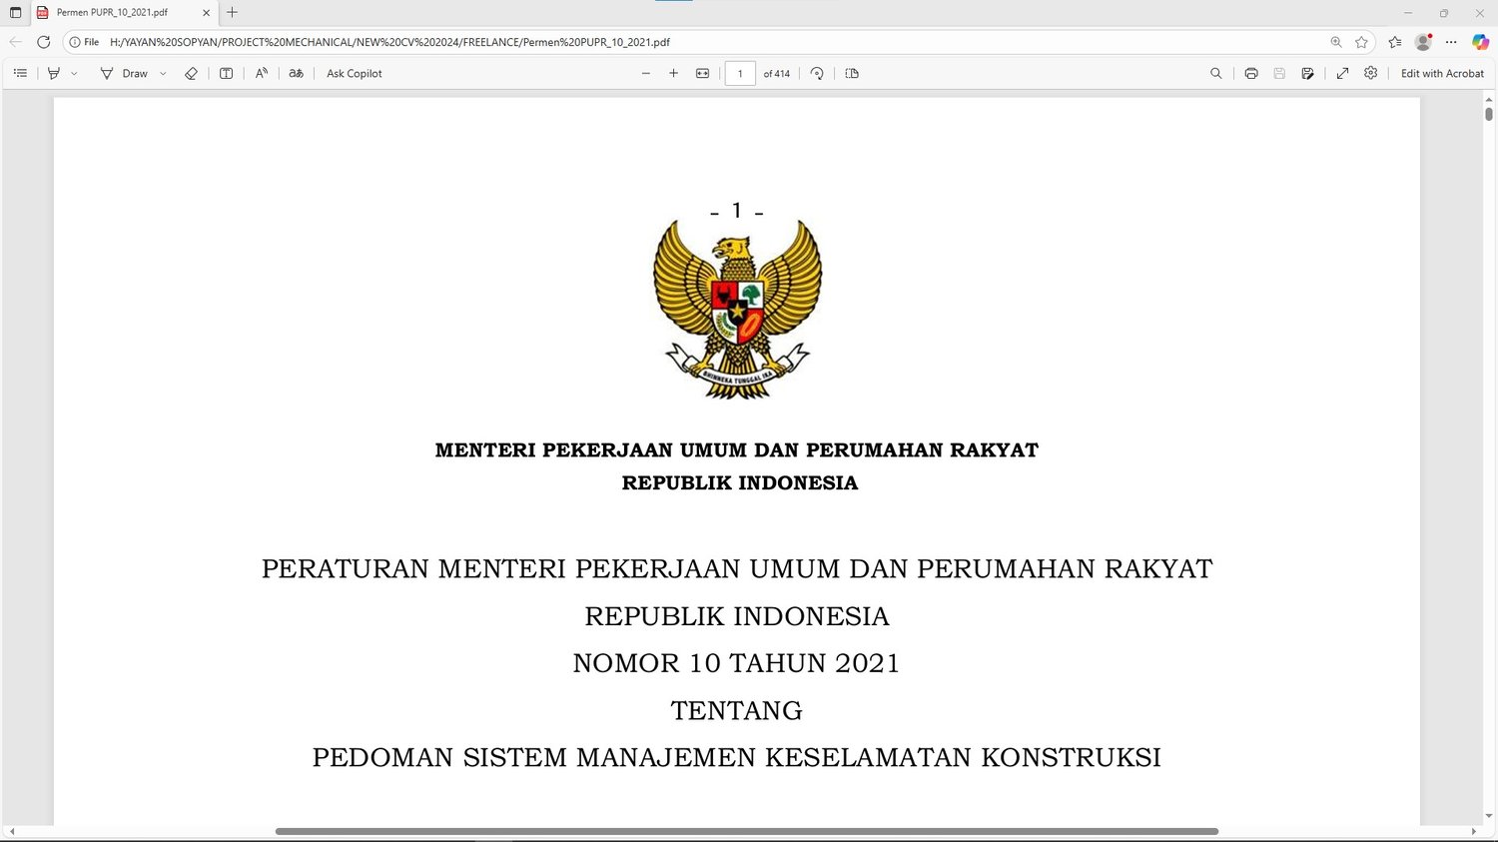Rotate the PDF page

817,73
